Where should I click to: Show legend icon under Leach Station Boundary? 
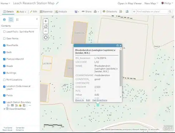tap(8, 105)
